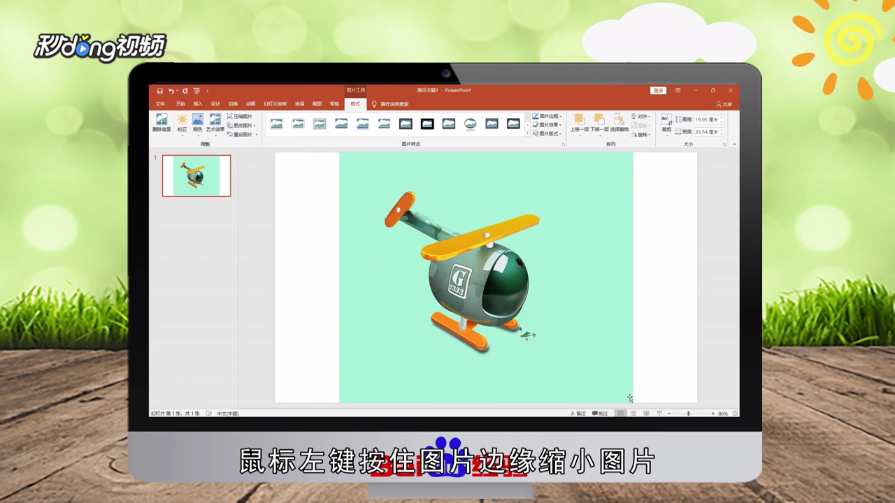
Task: Open Align (对齐) dropdown
Action: (641, 117)
